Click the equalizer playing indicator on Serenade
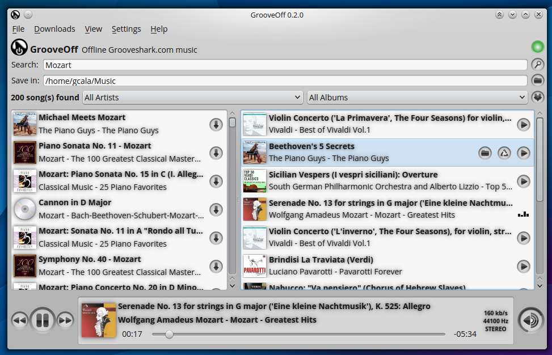Viewport: 552px width, 355px height. pyautogui.click(x=523, y=214)
